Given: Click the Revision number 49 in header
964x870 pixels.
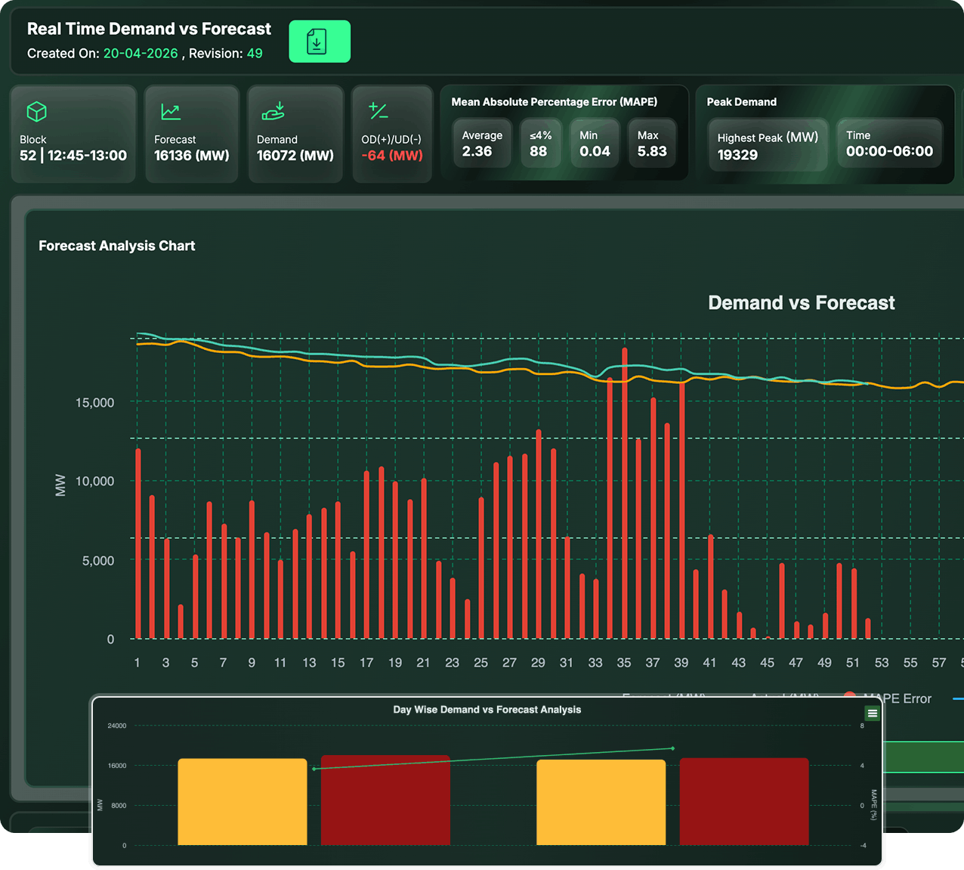Looking at the screenshot, I should [x=255, y=54].
